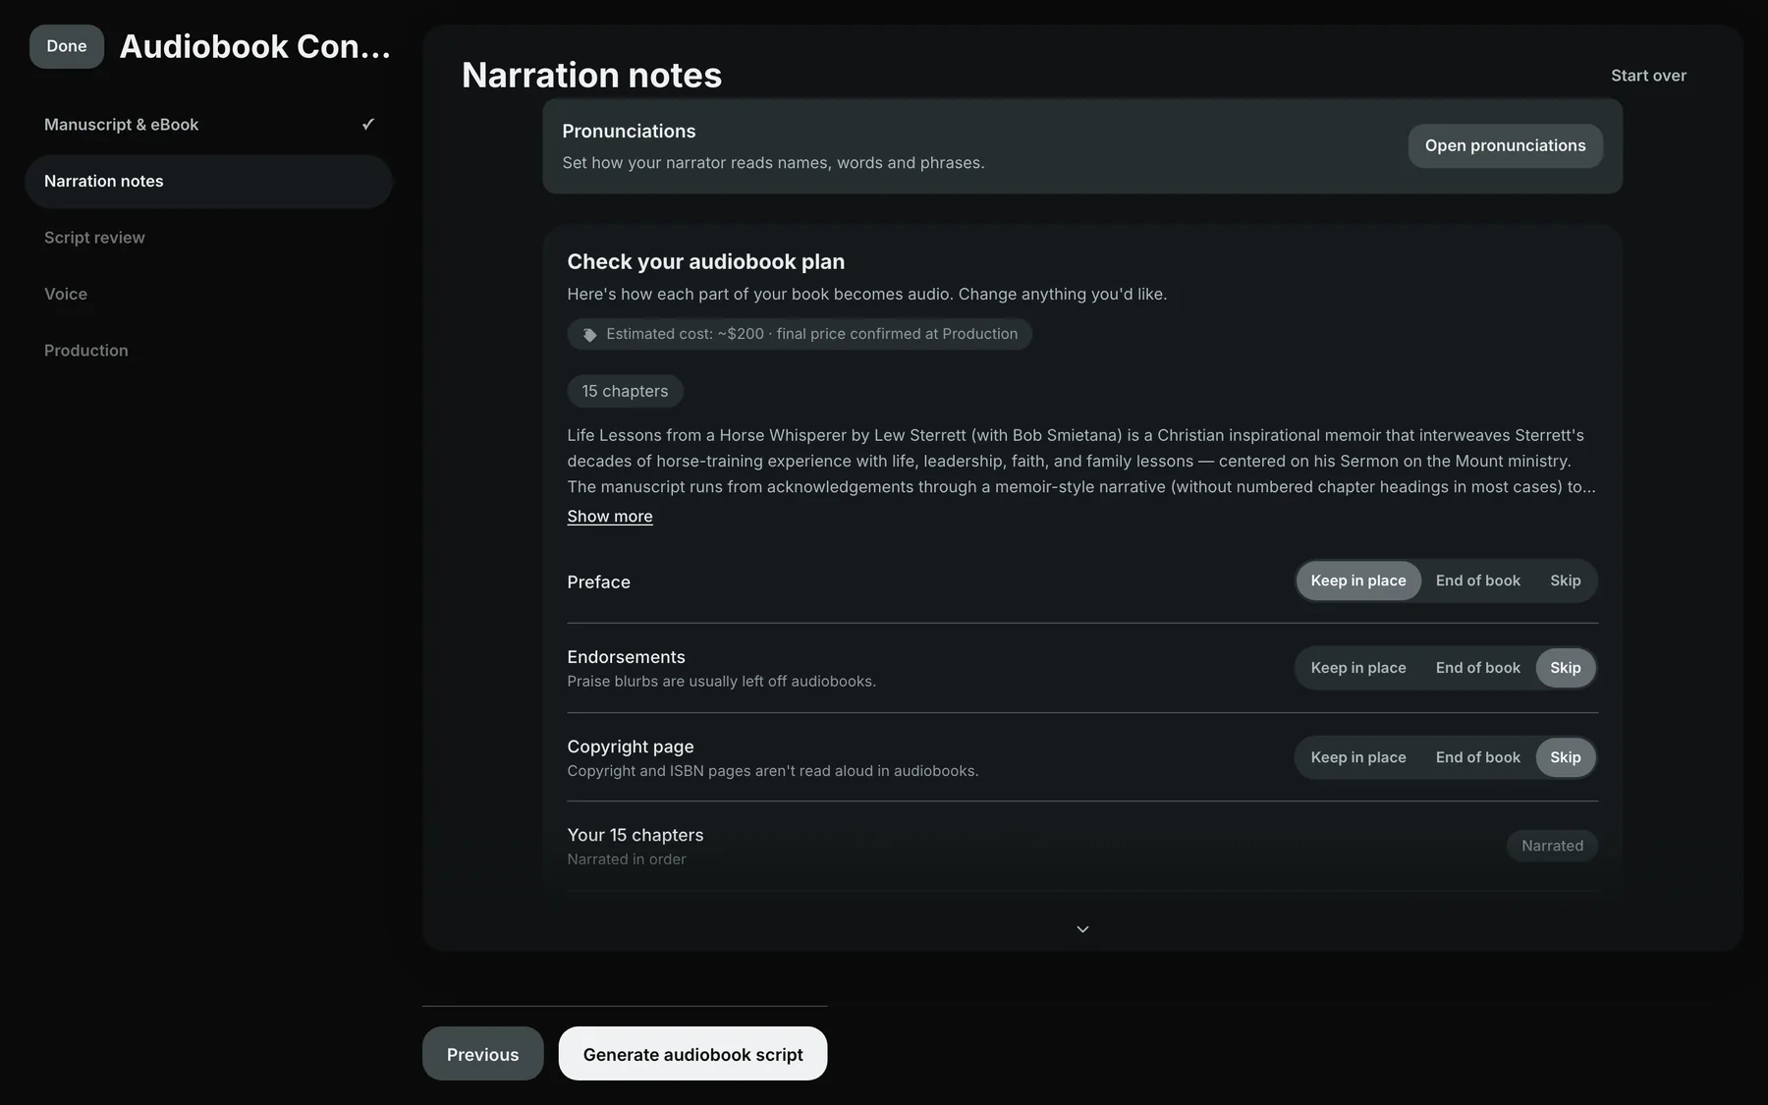Move Copyright page to End of book
The image size is (1768, 1105).
(1477, 757)
